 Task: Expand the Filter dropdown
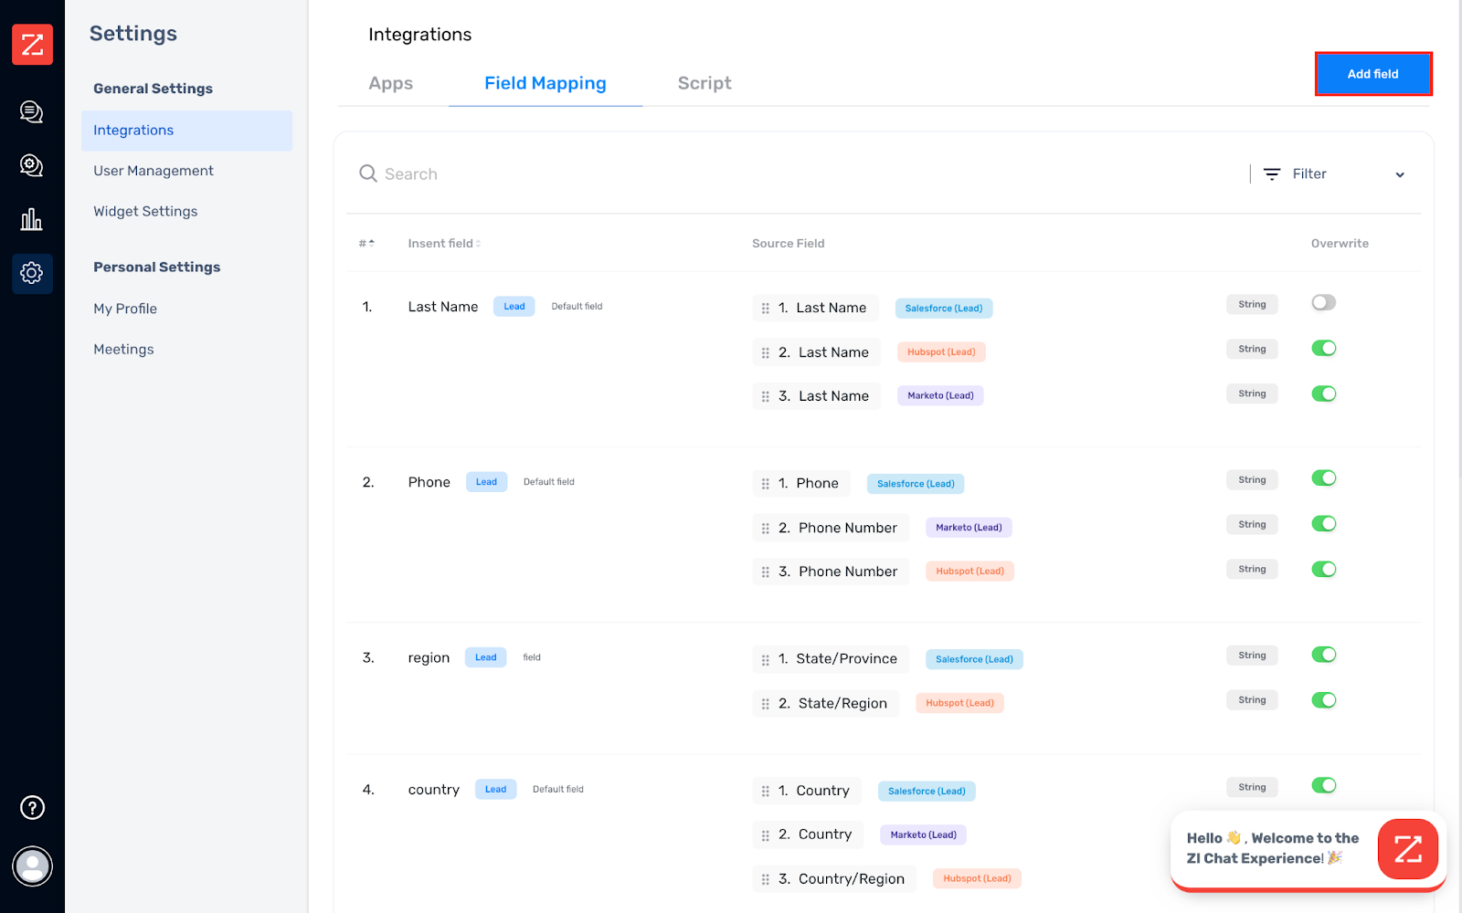point(1399,173)
